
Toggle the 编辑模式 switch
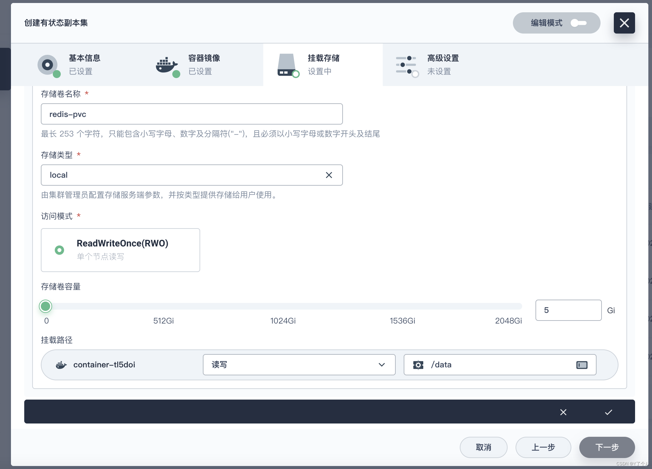578,23
